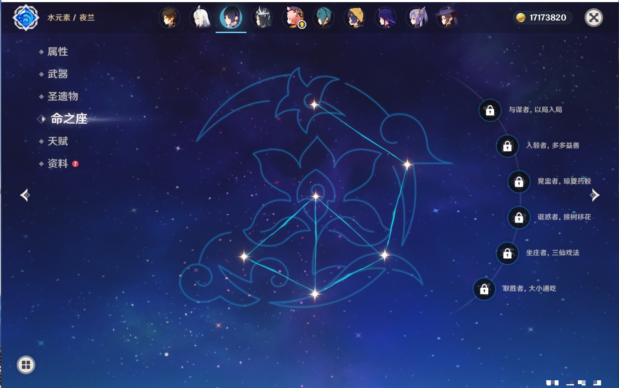View constellation 晃盅者，琼畟药骰 details
Screen dimensions: 619x388
pyautogui.click(x=519, y=182)
